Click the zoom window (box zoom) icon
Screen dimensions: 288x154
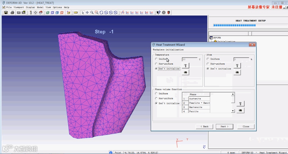[x=97, y=12]
